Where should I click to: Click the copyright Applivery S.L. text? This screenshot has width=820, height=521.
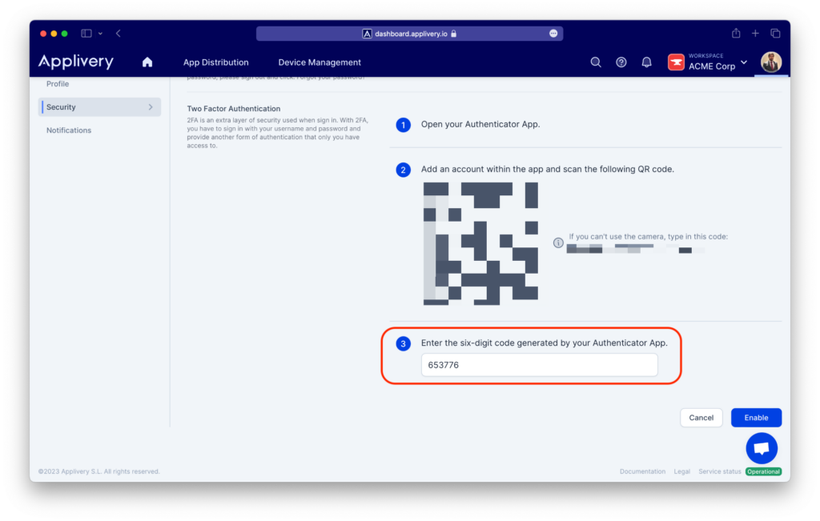click(x=98, y=471)
